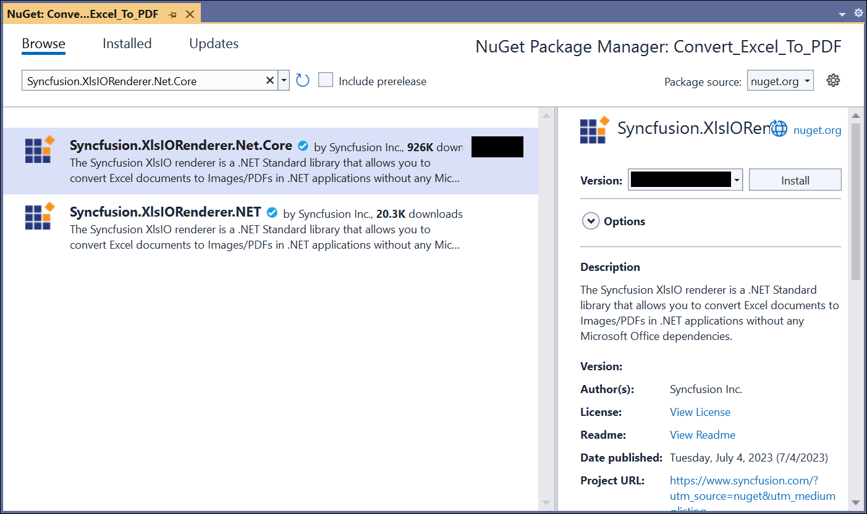Image resolution: width=867 pixels, height=514 pixels.
Task: Open NuGet settings gear icon
Action: (x=833, y=80)
